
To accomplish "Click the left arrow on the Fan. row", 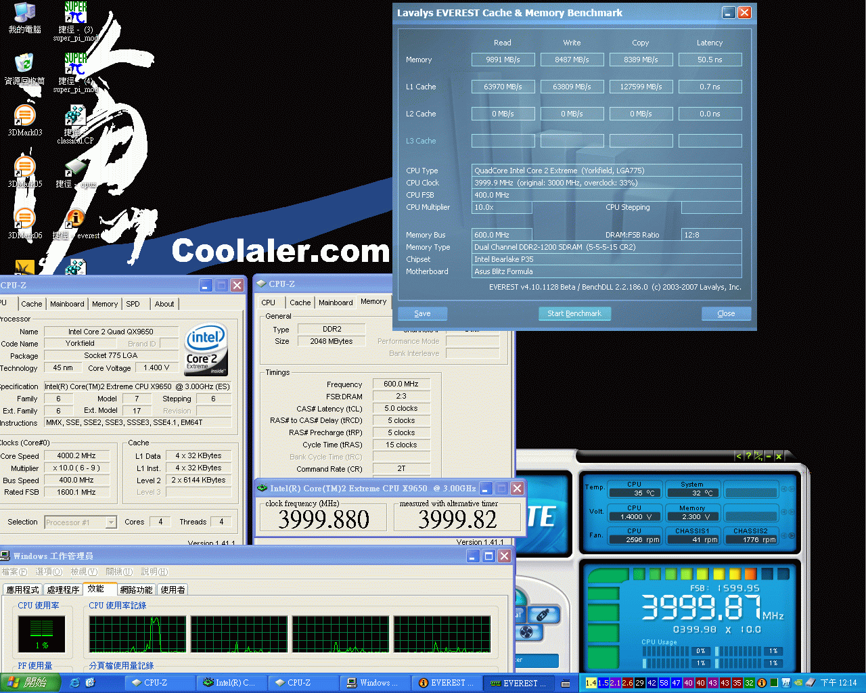I will pos(784,535).
